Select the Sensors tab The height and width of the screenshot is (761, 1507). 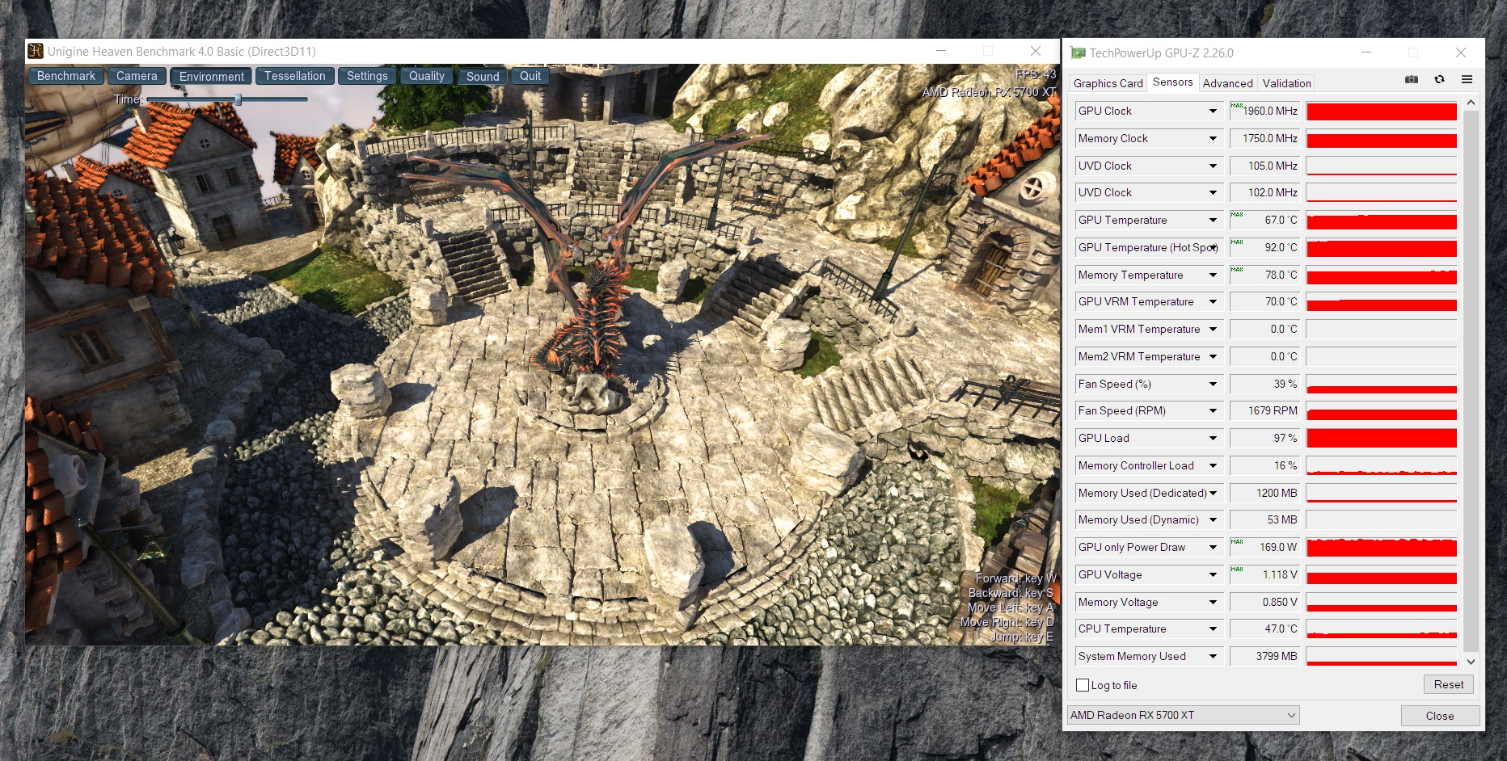1172,82
